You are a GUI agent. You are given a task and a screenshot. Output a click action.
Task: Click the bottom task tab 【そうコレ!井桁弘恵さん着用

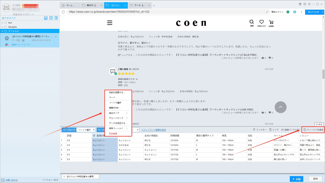click(80, 177)
